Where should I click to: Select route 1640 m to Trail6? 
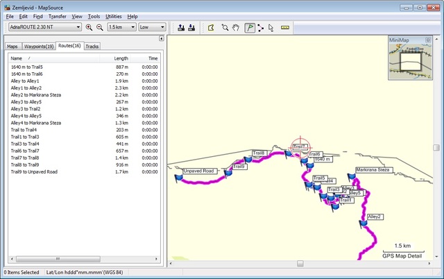84,74
